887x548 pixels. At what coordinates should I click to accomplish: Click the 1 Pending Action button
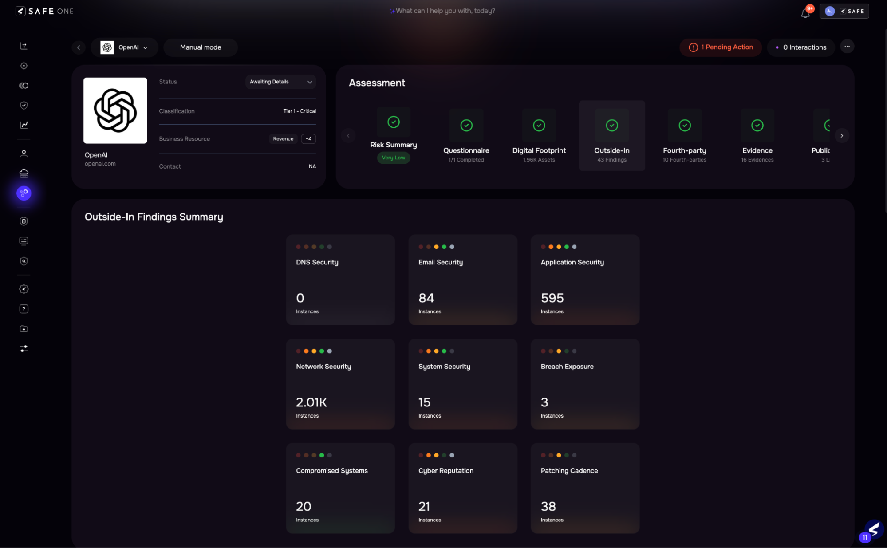[x=721, y=47]
